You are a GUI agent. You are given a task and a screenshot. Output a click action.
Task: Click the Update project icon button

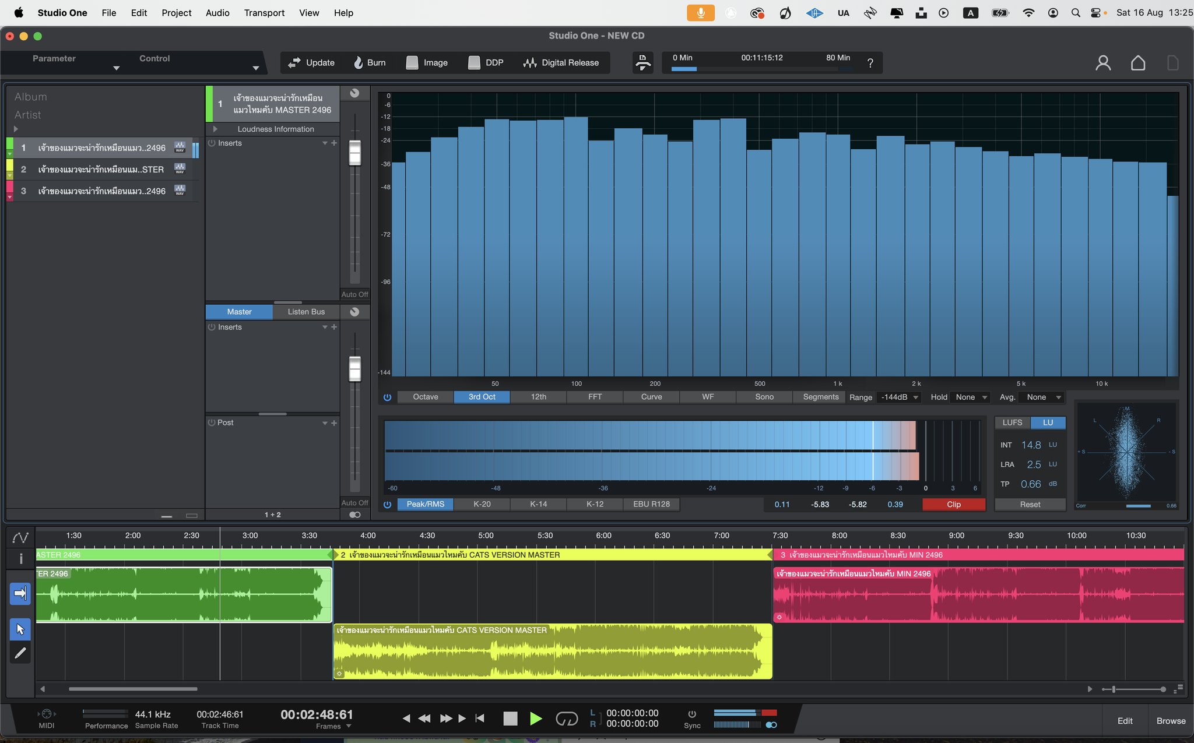[294, 62]
